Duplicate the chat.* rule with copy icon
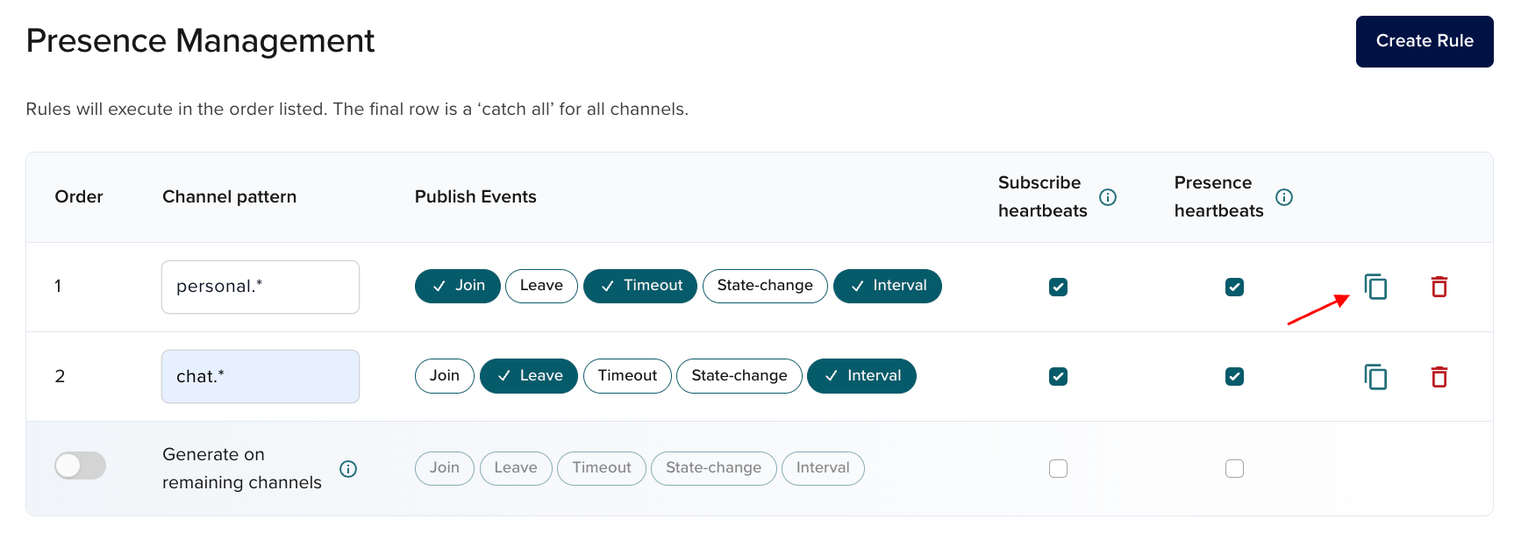 [1375, 377]
